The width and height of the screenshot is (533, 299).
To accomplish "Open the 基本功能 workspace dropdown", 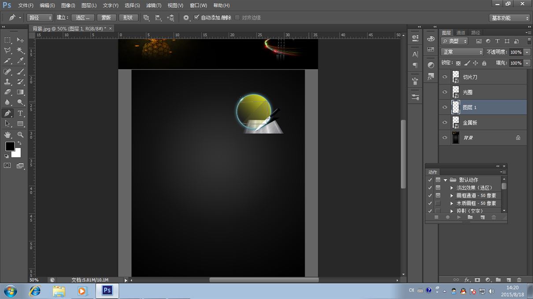I will pyautogui.click(x=509, y=18).
